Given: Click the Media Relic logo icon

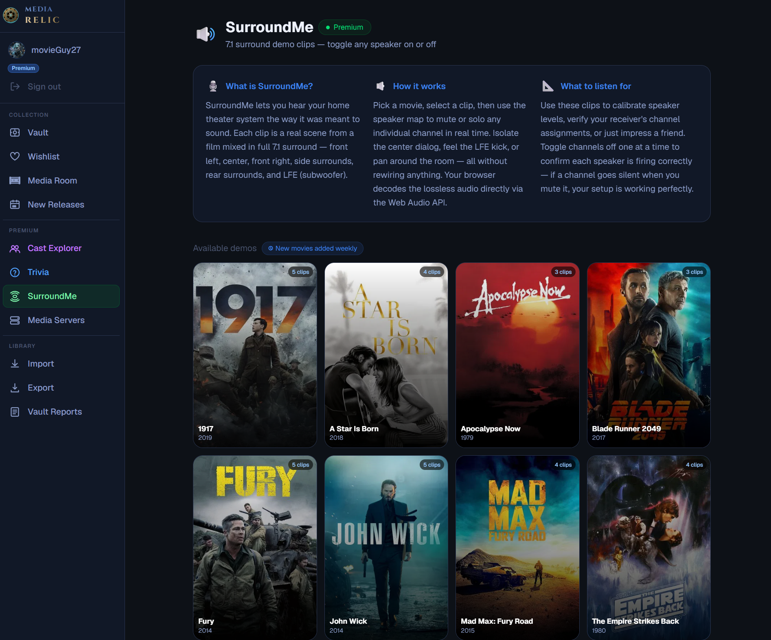Looking at the screenshot, I should (11, 15).
